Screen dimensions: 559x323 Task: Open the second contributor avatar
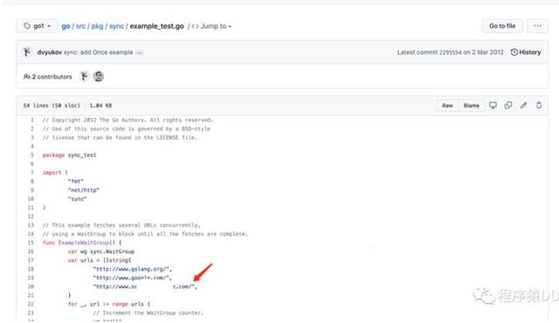(99, 76)
